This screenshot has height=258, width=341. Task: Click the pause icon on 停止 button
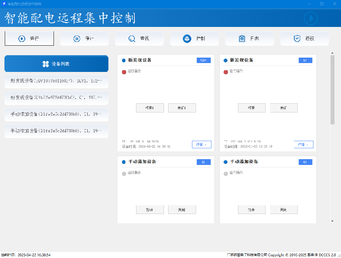tap(77, 39)
